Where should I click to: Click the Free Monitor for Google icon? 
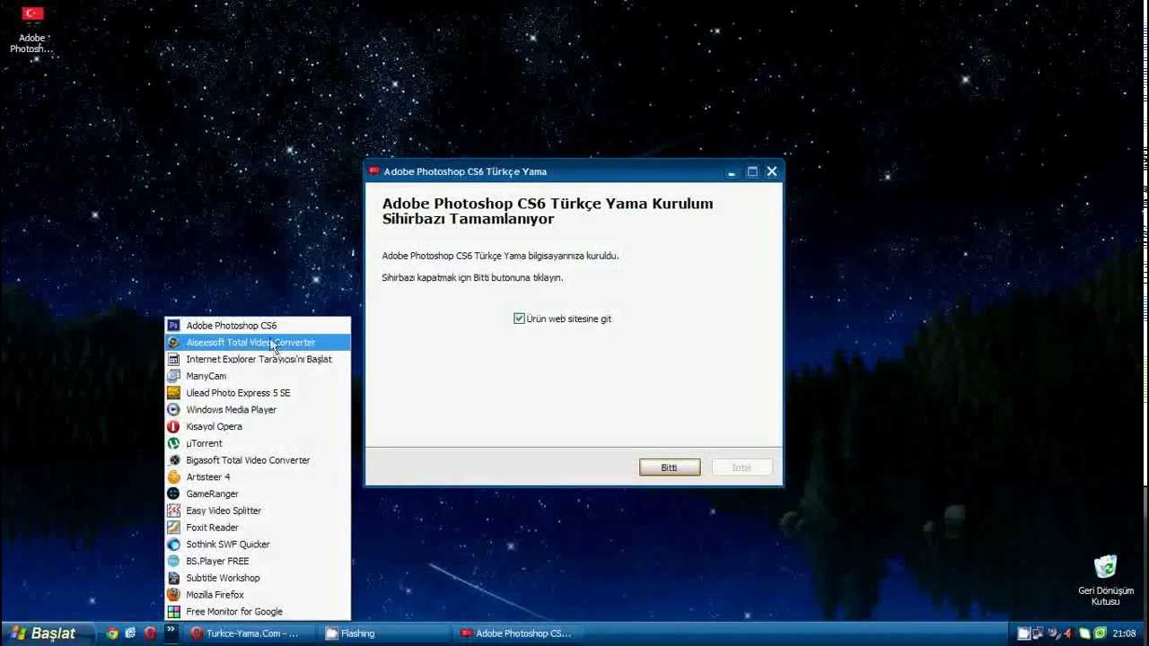(x=174, y=612)
